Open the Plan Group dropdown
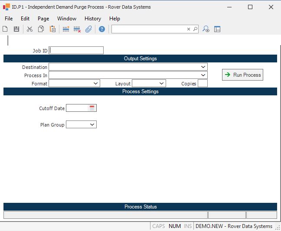The image size is (281, 231). (x=92, y=125)
